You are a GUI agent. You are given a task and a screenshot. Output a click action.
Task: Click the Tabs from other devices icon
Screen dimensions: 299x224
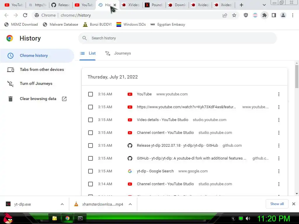click(11, 70)
